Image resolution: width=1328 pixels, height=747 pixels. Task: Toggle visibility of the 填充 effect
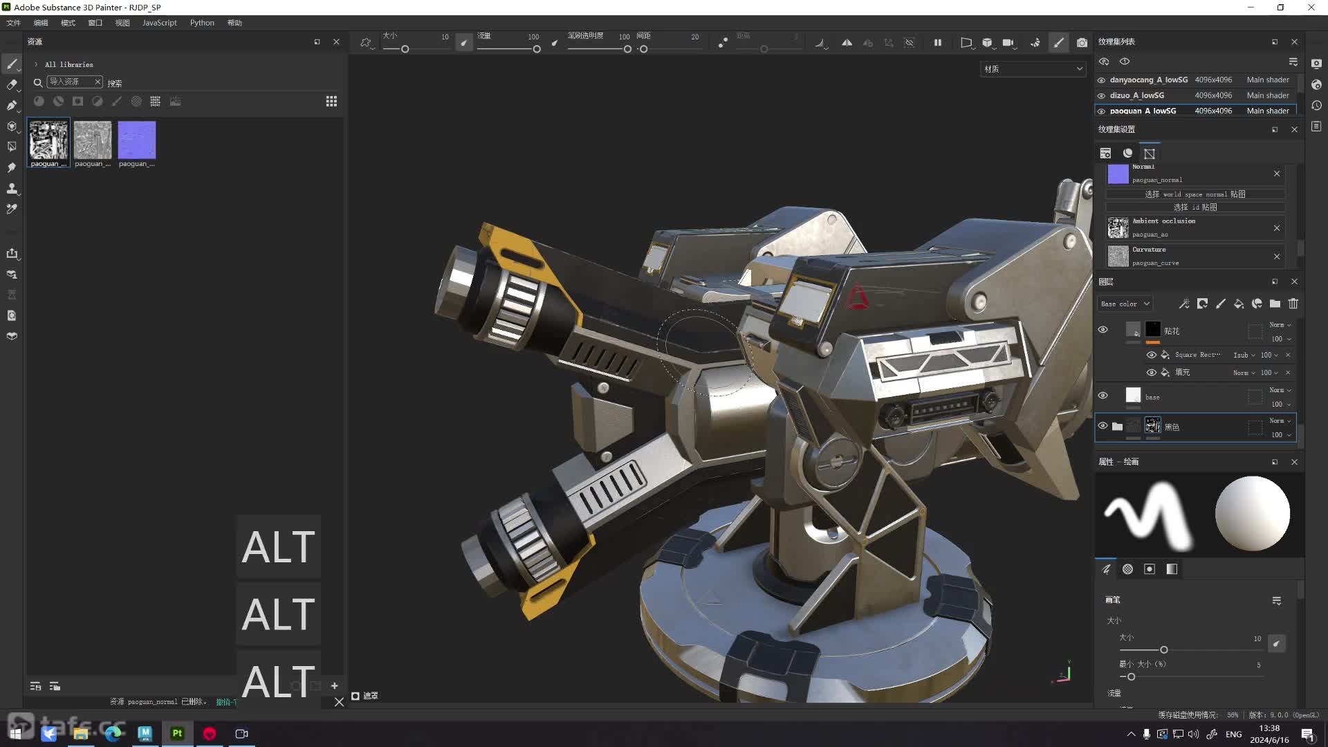click(1151, 372)
